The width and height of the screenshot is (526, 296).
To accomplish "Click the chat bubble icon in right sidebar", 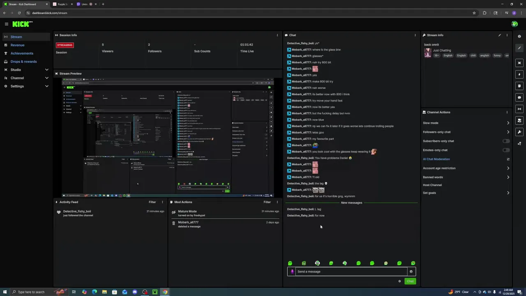I will coord(519,97).
